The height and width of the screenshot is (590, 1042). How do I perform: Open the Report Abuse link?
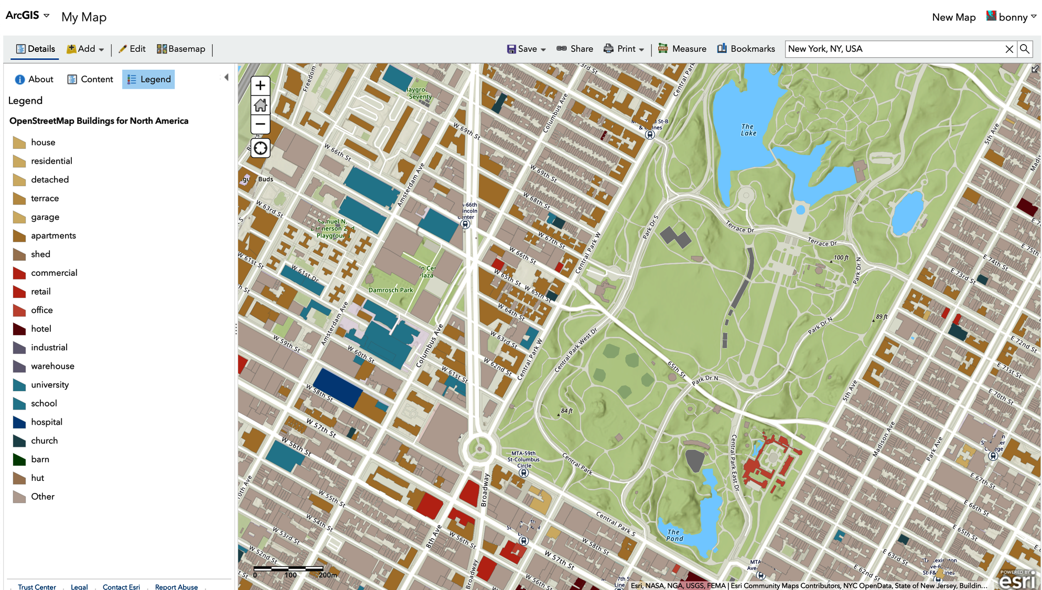[x=176, y=586]
